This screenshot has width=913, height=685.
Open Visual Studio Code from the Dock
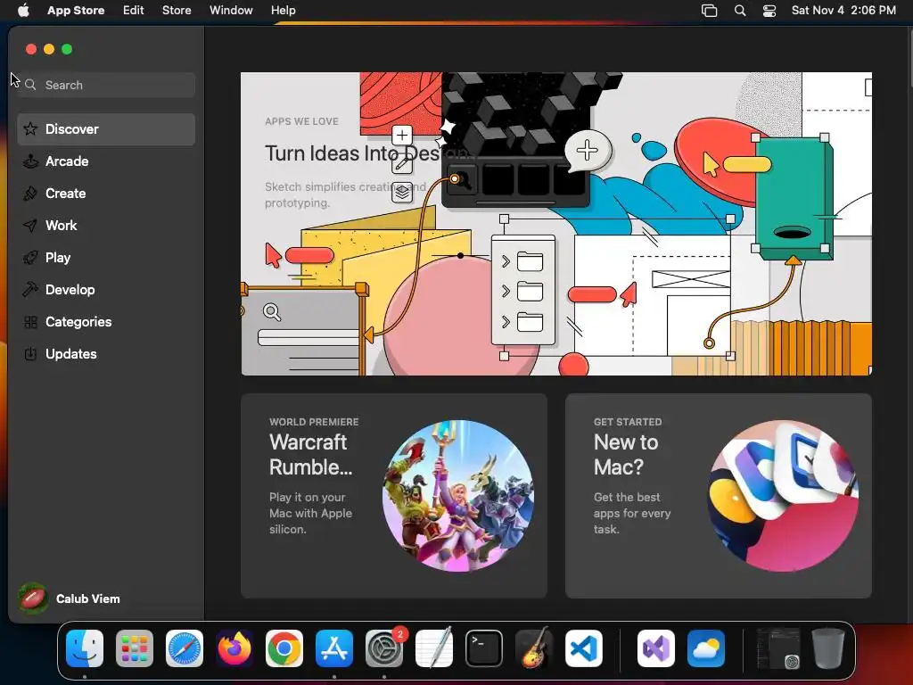point(584,648)
